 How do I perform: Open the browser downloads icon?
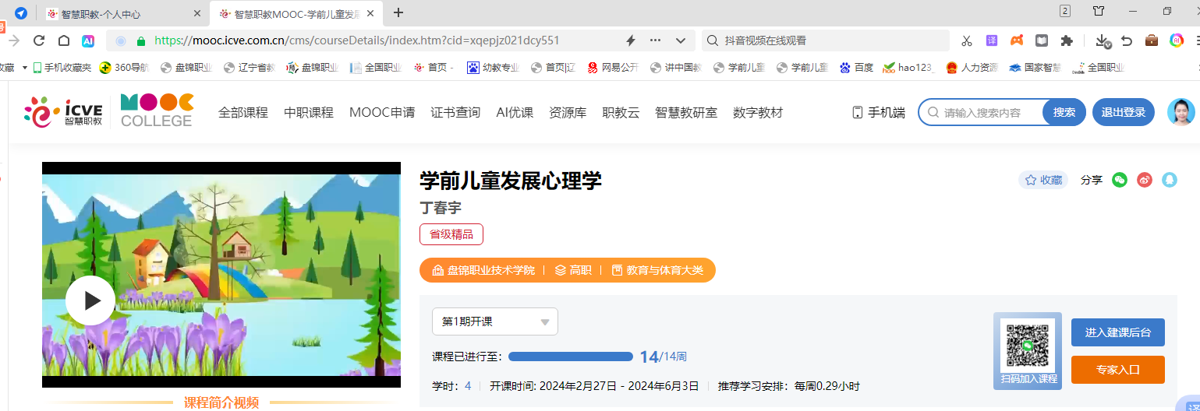(x=1102, y=40)
